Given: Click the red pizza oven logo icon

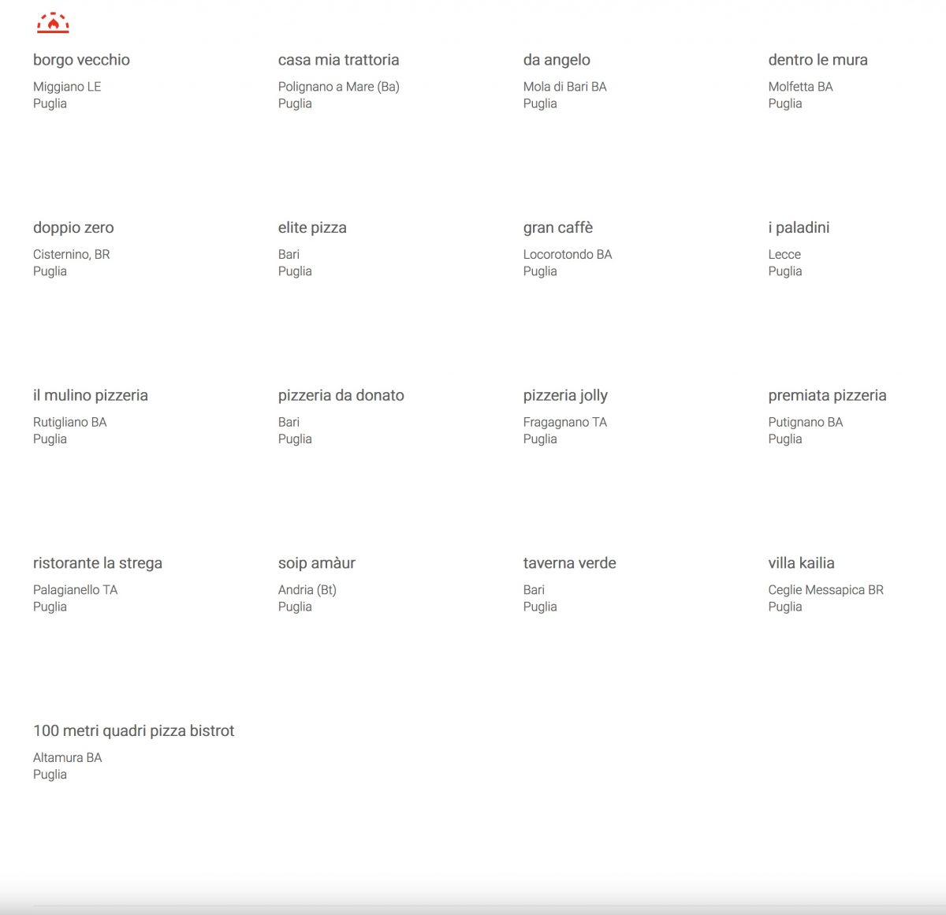Looking at the screenshot, I should (x=53, y=23).
